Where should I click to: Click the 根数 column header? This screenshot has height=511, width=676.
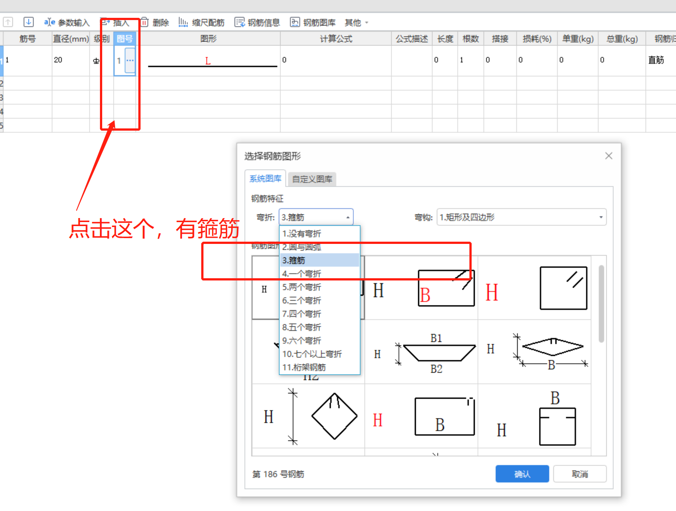coord(471,39)
